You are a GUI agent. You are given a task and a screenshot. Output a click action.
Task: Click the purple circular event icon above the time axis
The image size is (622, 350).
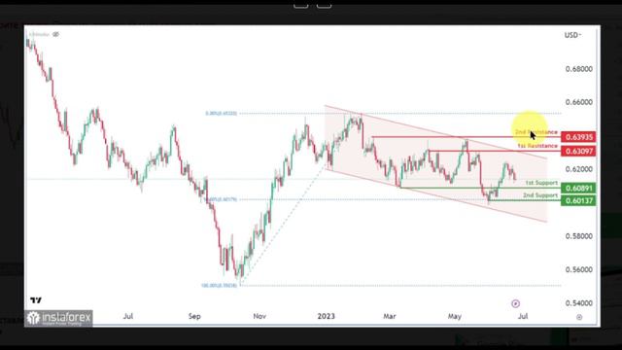click(x=515, y=303)
